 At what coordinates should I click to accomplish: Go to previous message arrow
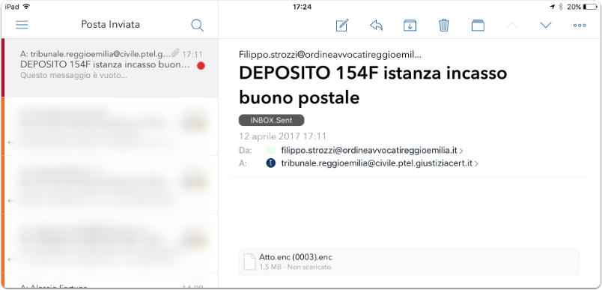(512, 25)
